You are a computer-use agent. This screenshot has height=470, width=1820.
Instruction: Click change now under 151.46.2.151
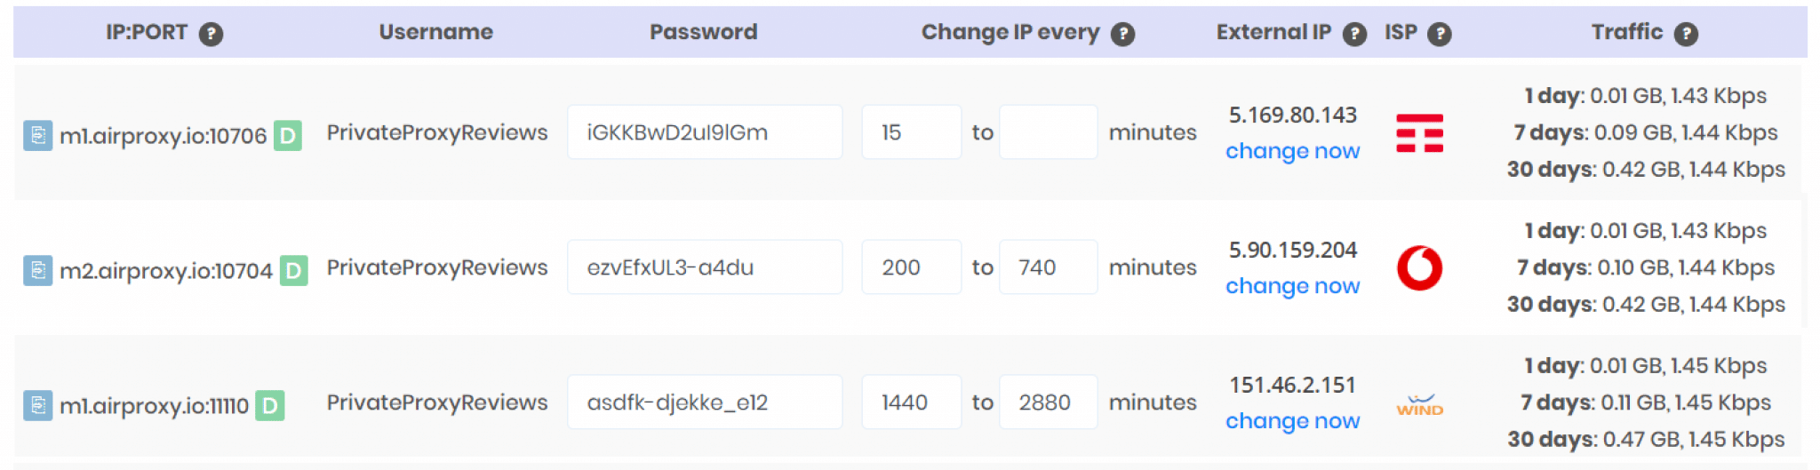(1292, 421)
